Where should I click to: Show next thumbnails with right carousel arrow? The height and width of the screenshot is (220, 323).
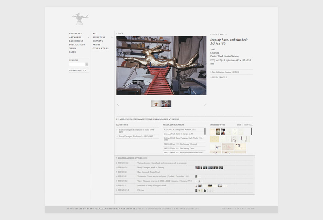[x=205, y=105]
